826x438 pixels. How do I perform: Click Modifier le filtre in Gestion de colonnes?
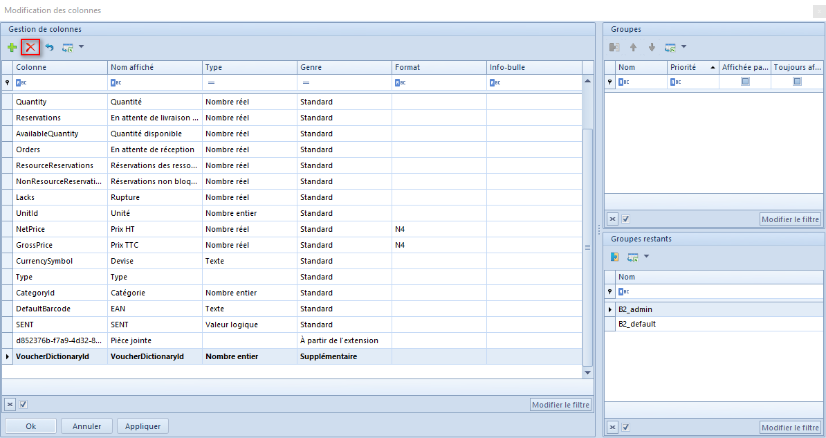[x=560, y=405]
